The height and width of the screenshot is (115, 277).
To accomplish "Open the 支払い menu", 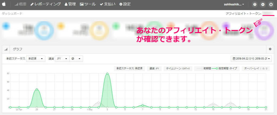I will 108,4.
